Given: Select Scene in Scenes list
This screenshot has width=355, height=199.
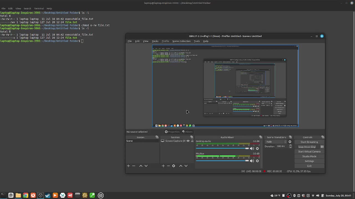Looking at the screenshot, I should click(x=142, y=141).
